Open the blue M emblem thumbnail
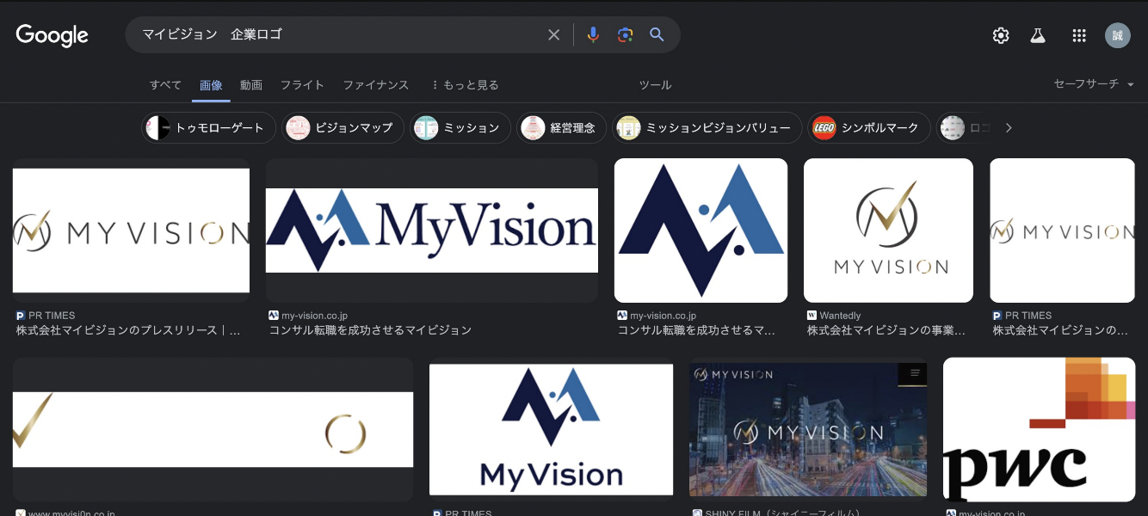Screen dimensions: 1148x516 pos(701,230)
